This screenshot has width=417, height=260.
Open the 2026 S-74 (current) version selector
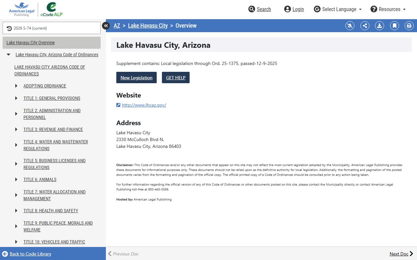(x=51, y=28)
